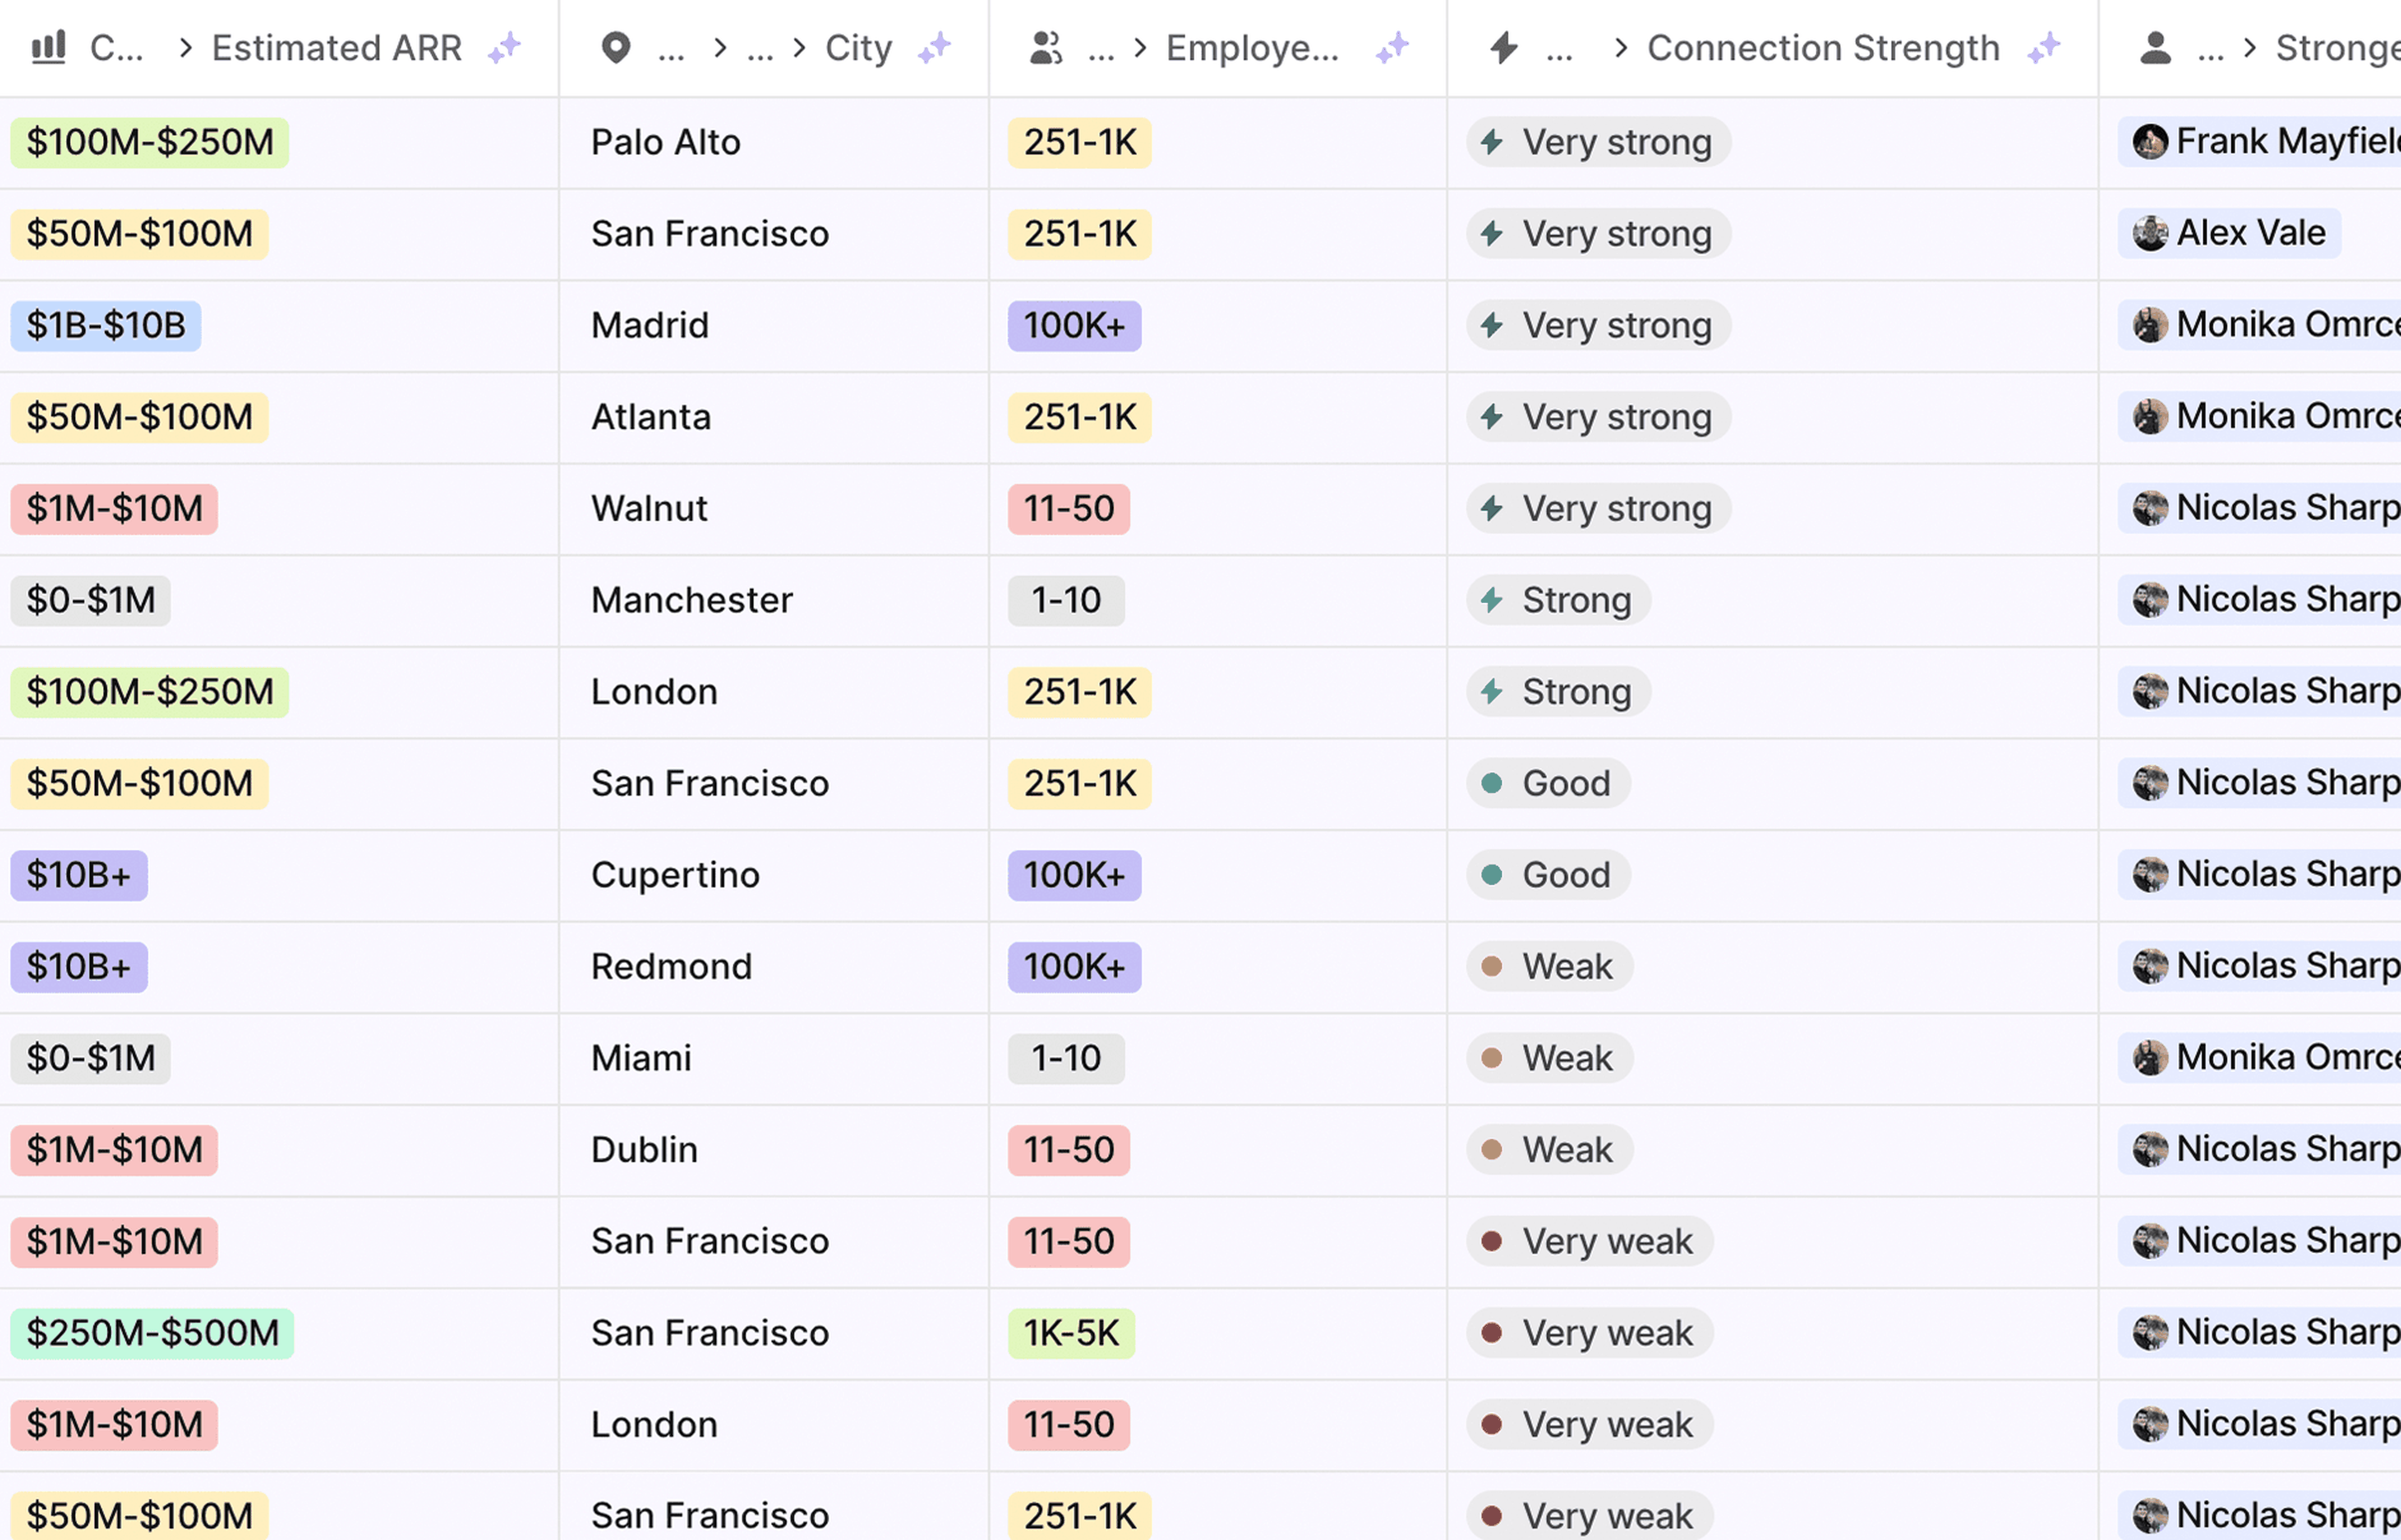Click the person icon in Strongest column header
This screenshot has height=1540, width=2401.
click(x=2155, y=47)
